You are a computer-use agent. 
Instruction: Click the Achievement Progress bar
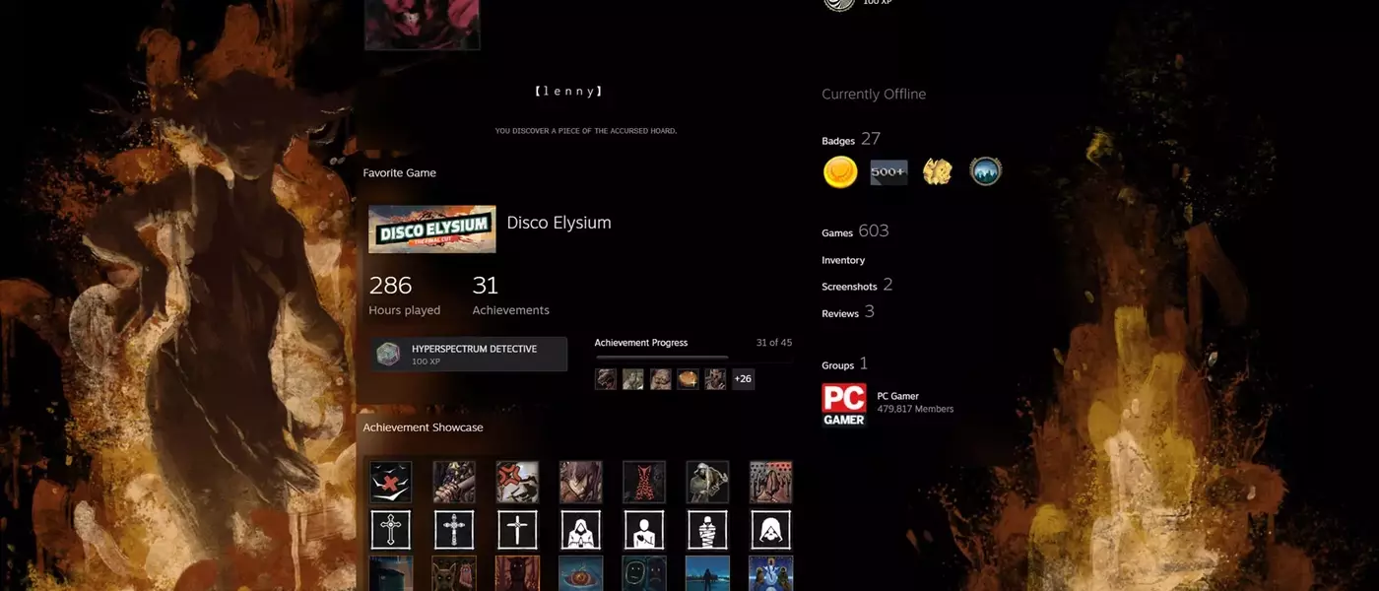693,357
